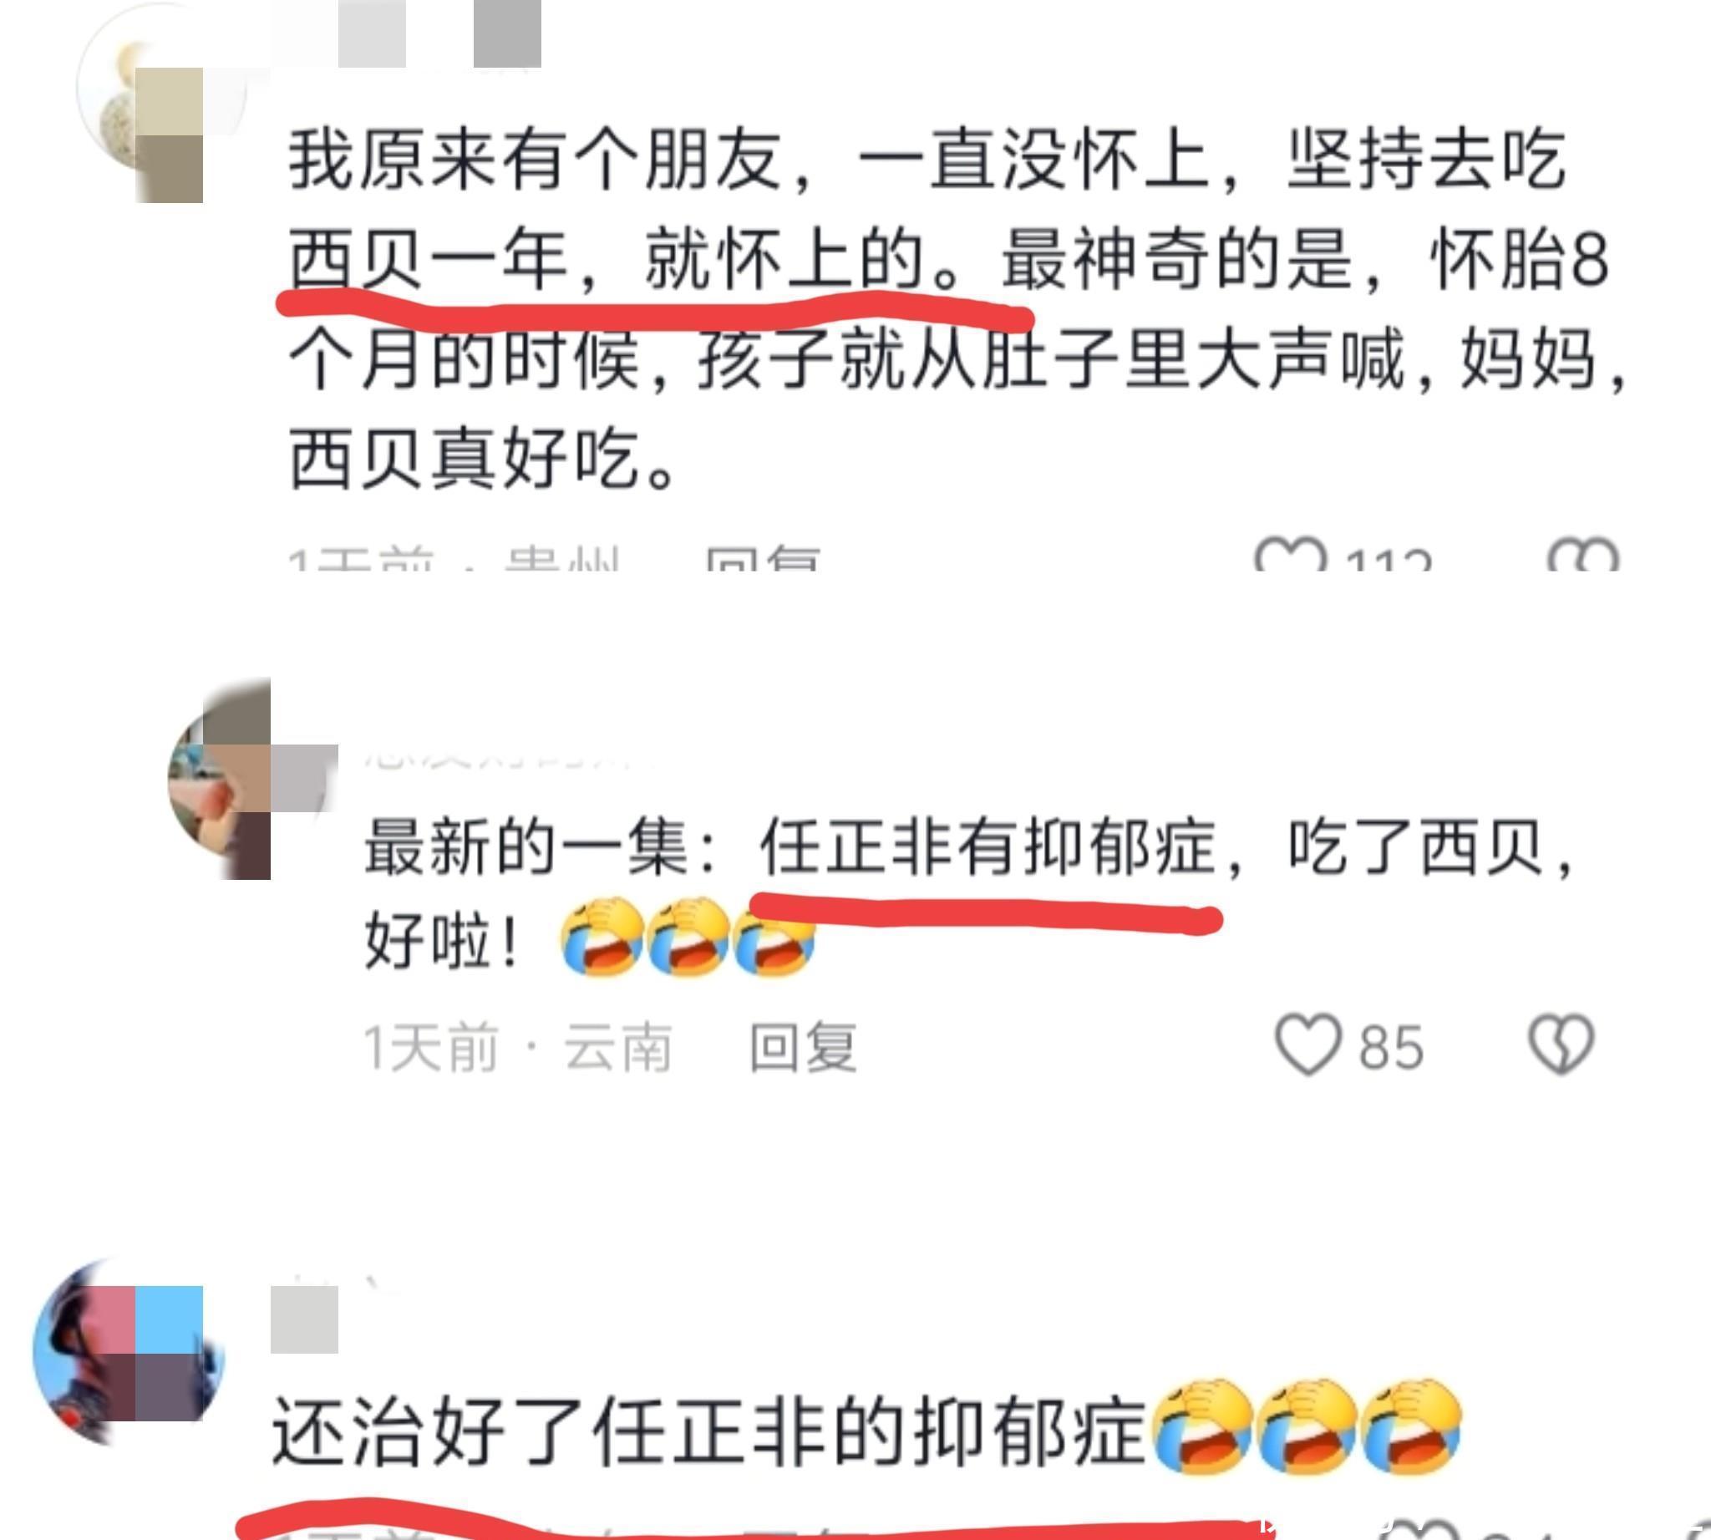Screen dimensions: 1711x1540
Task: Like the Yunnan comment with 85 likes
Action: (1307, 1046)
